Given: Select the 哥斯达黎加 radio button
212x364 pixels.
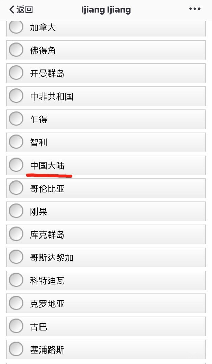Looking at the screenshot, I should (x=16, y=257).
